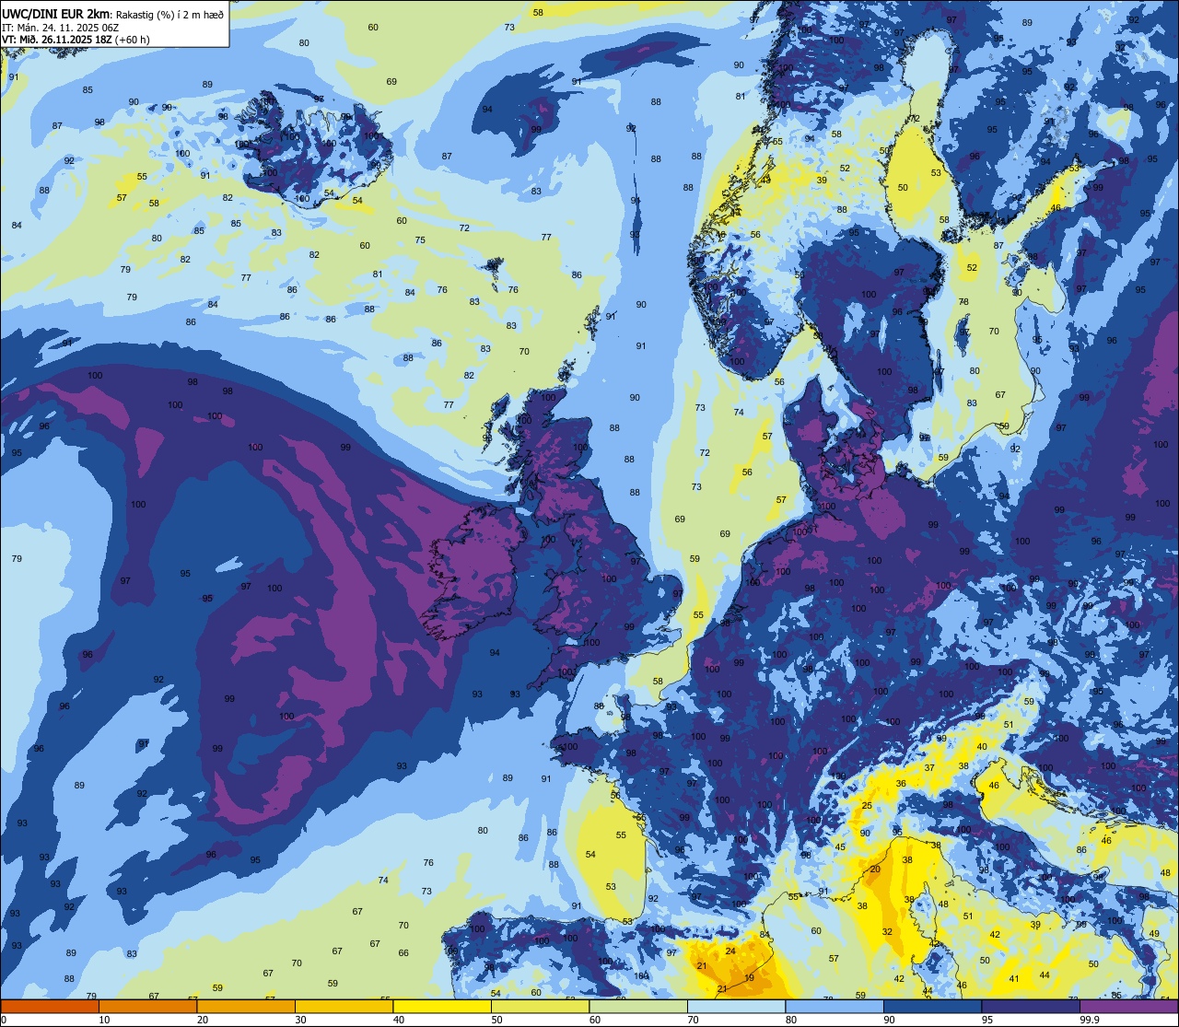1179x1027 pixels.
Task: Click the legend tick label '50'
Action: tap(496, 1020)
